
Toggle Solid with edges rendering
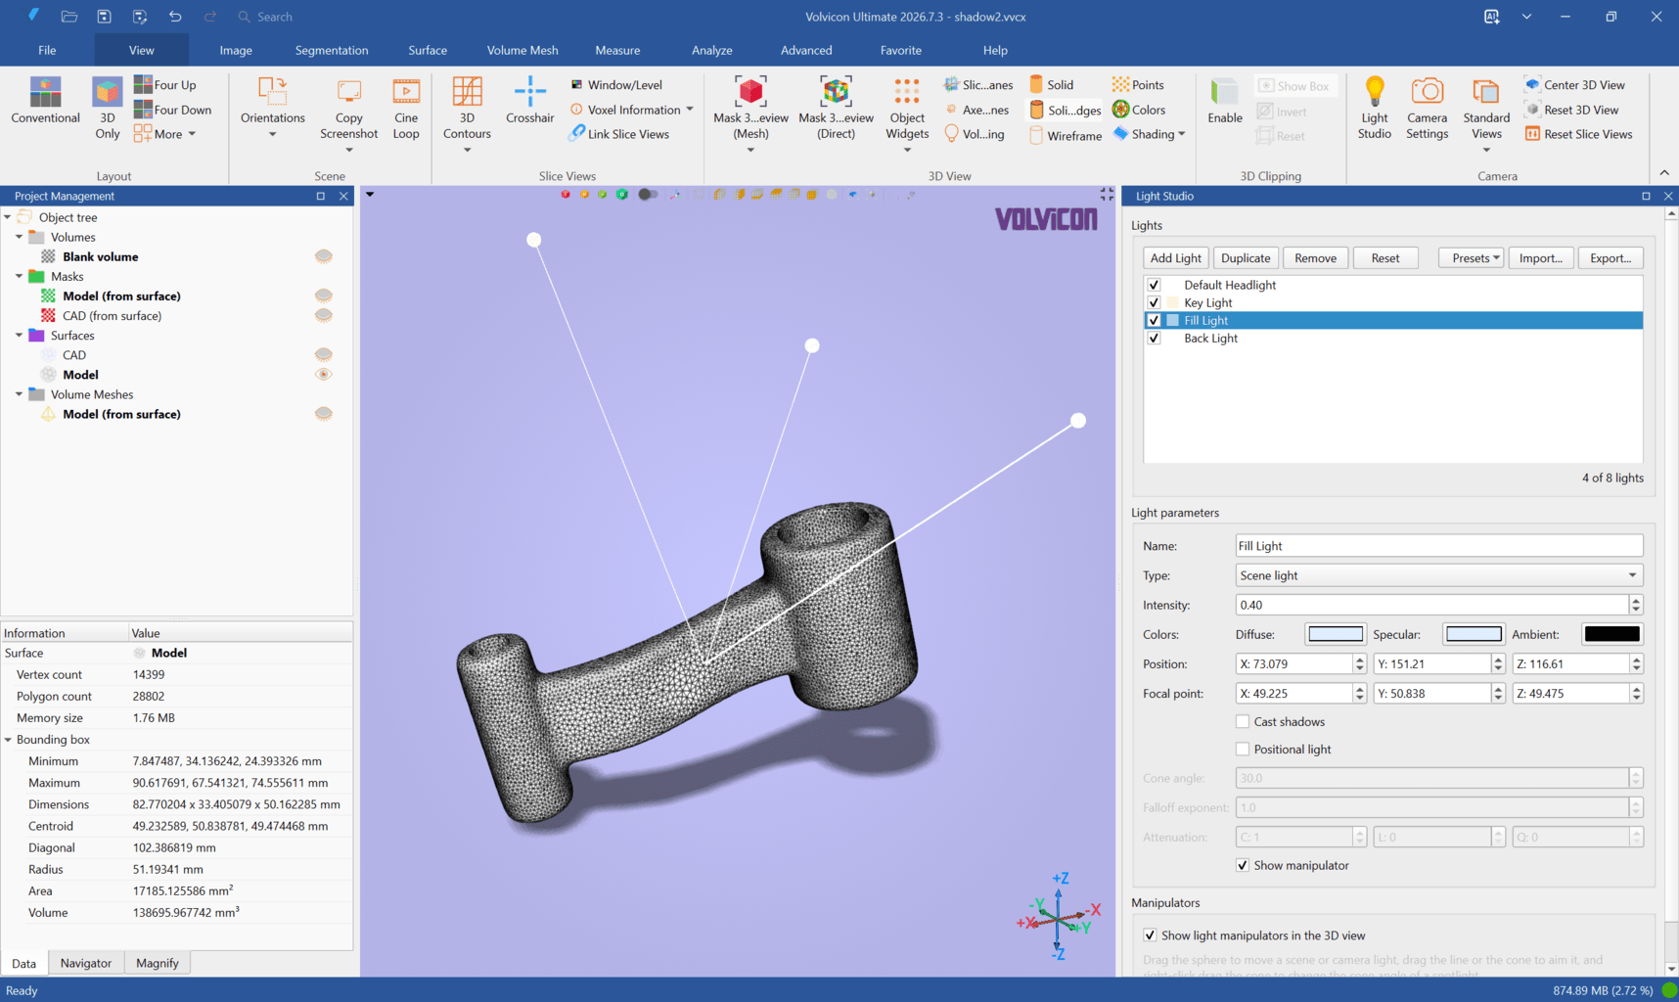pos(1066,110)
